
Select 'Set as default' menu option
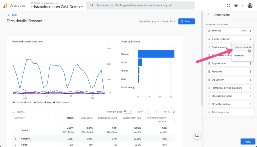tap(242, 48)
